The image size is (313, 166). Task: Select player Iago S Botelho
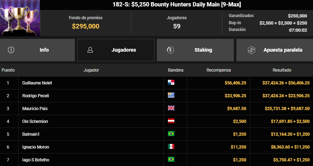(x=36, y=160)
